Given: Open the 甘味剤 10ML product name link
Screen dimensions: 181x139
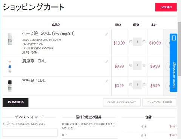Looking at the screenshot, I should pos(34,80).
